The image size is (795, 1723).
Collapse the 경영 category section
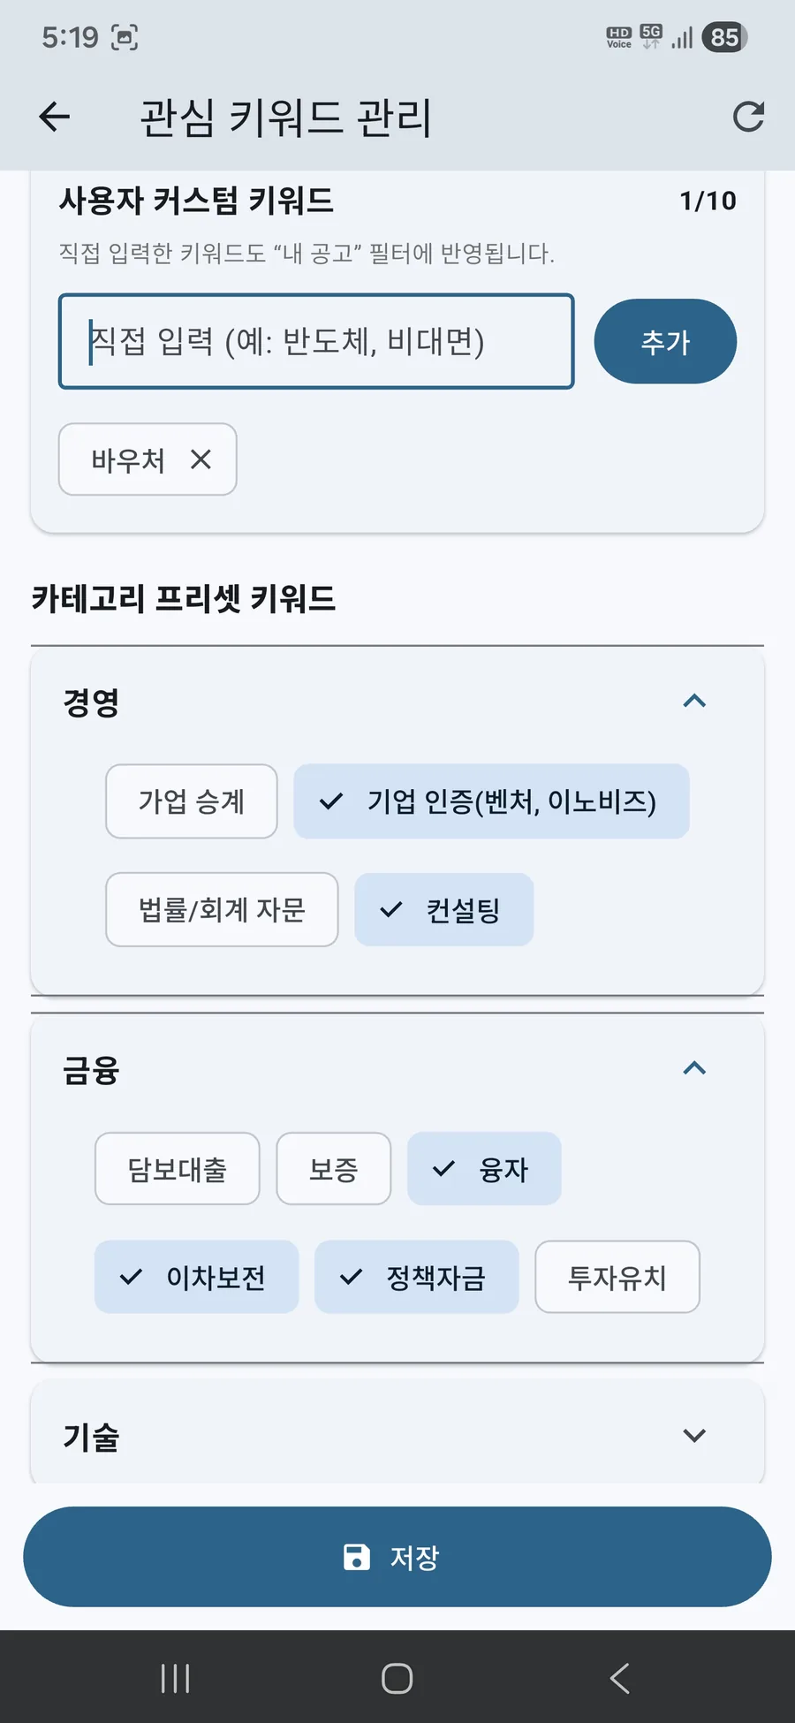[695, 701]
